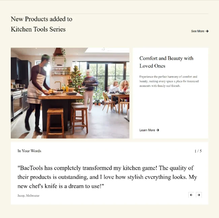
Task: Click the 1 / 5 testimonial counter
Action: 198,151
